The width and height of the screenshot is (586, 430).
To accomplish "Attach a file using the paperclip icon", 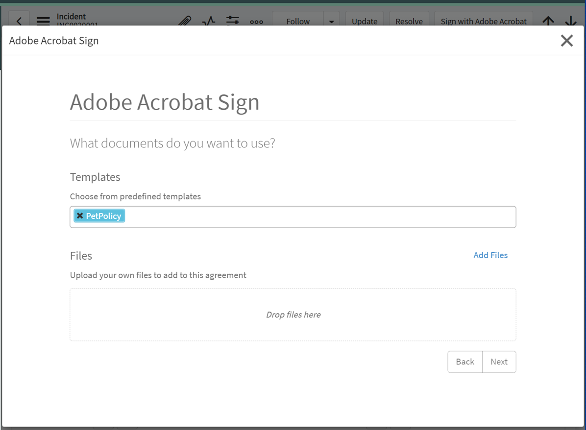I will [185, 21].
